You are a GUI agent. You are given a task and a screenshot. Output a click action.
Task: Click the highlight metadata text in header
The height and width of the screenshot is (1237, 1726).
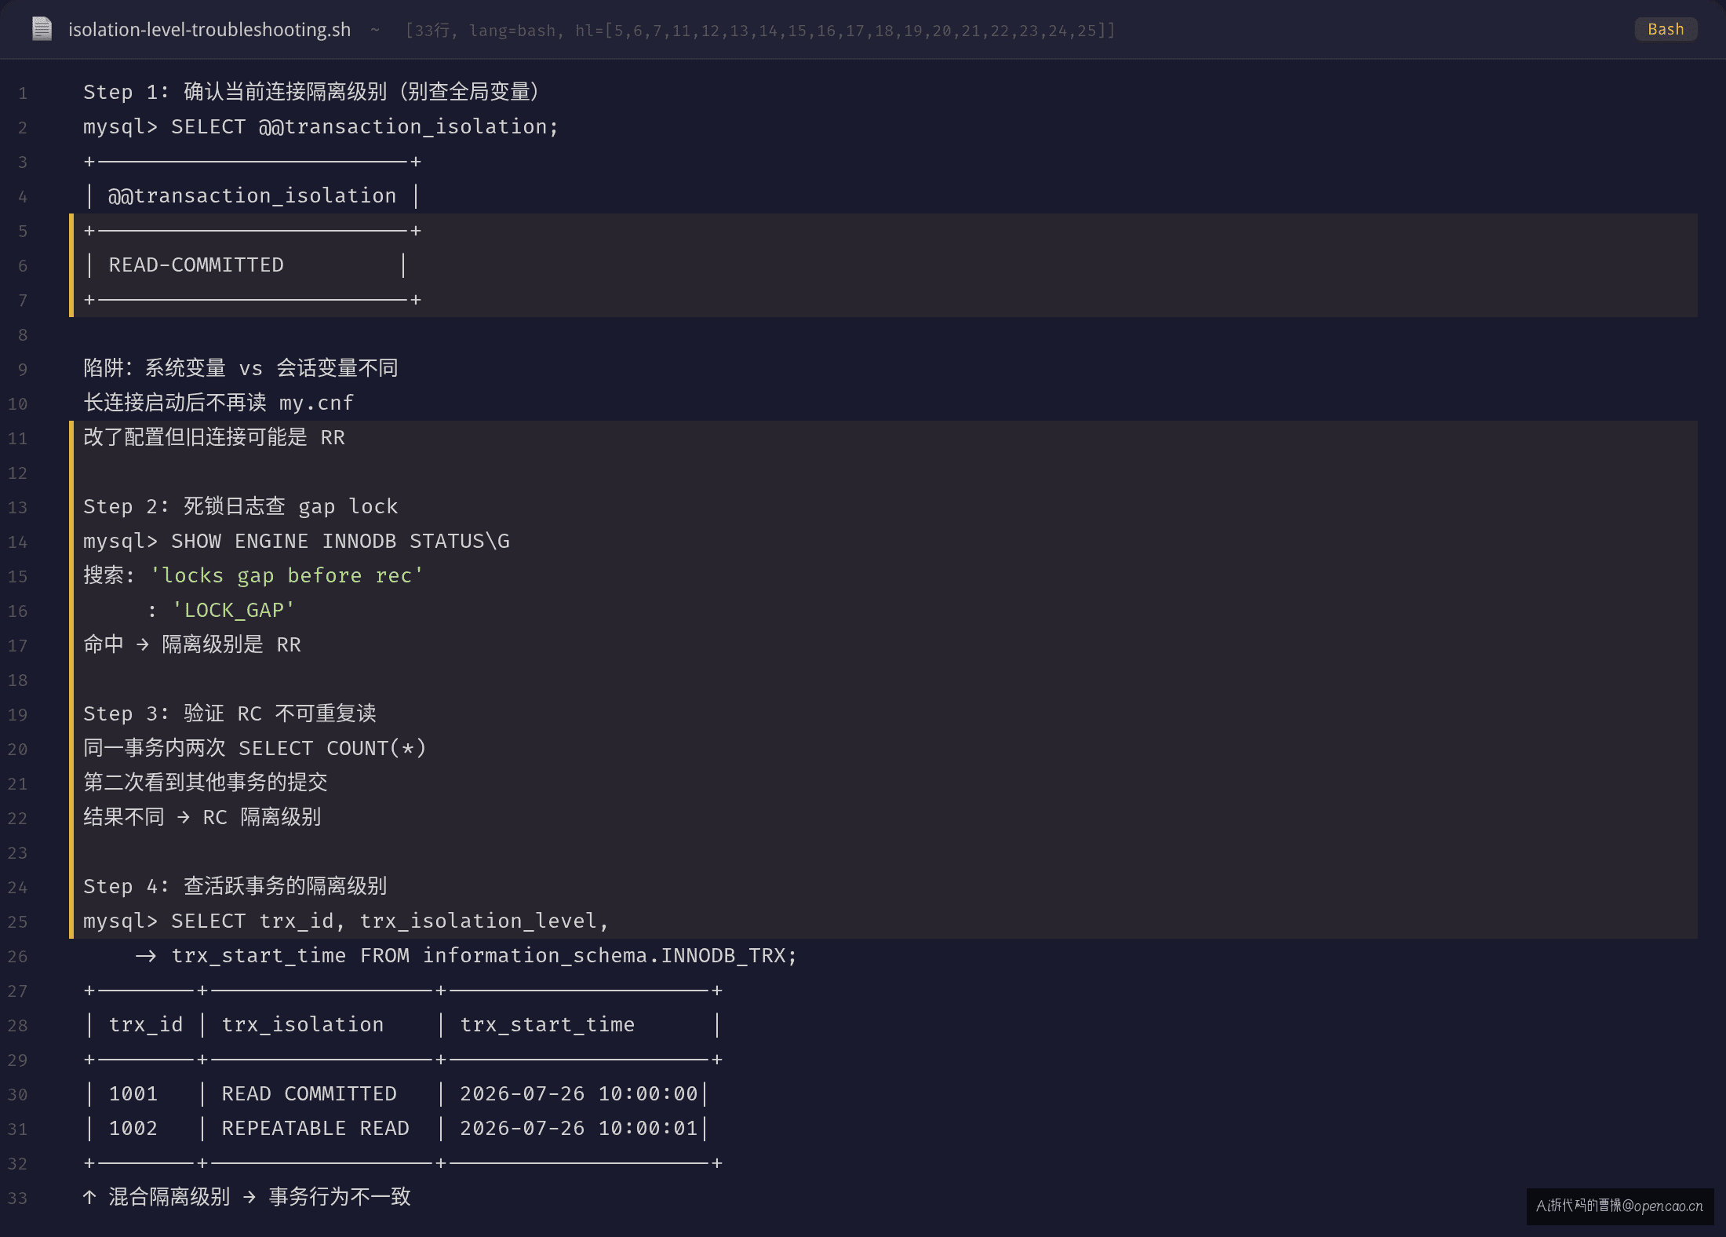(x=759, y=31)
